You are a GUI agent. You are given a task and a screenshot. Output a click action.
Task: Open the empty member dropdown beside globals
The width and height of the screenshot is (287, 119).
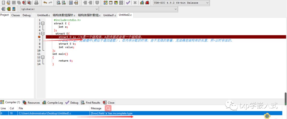pos(138,9)
